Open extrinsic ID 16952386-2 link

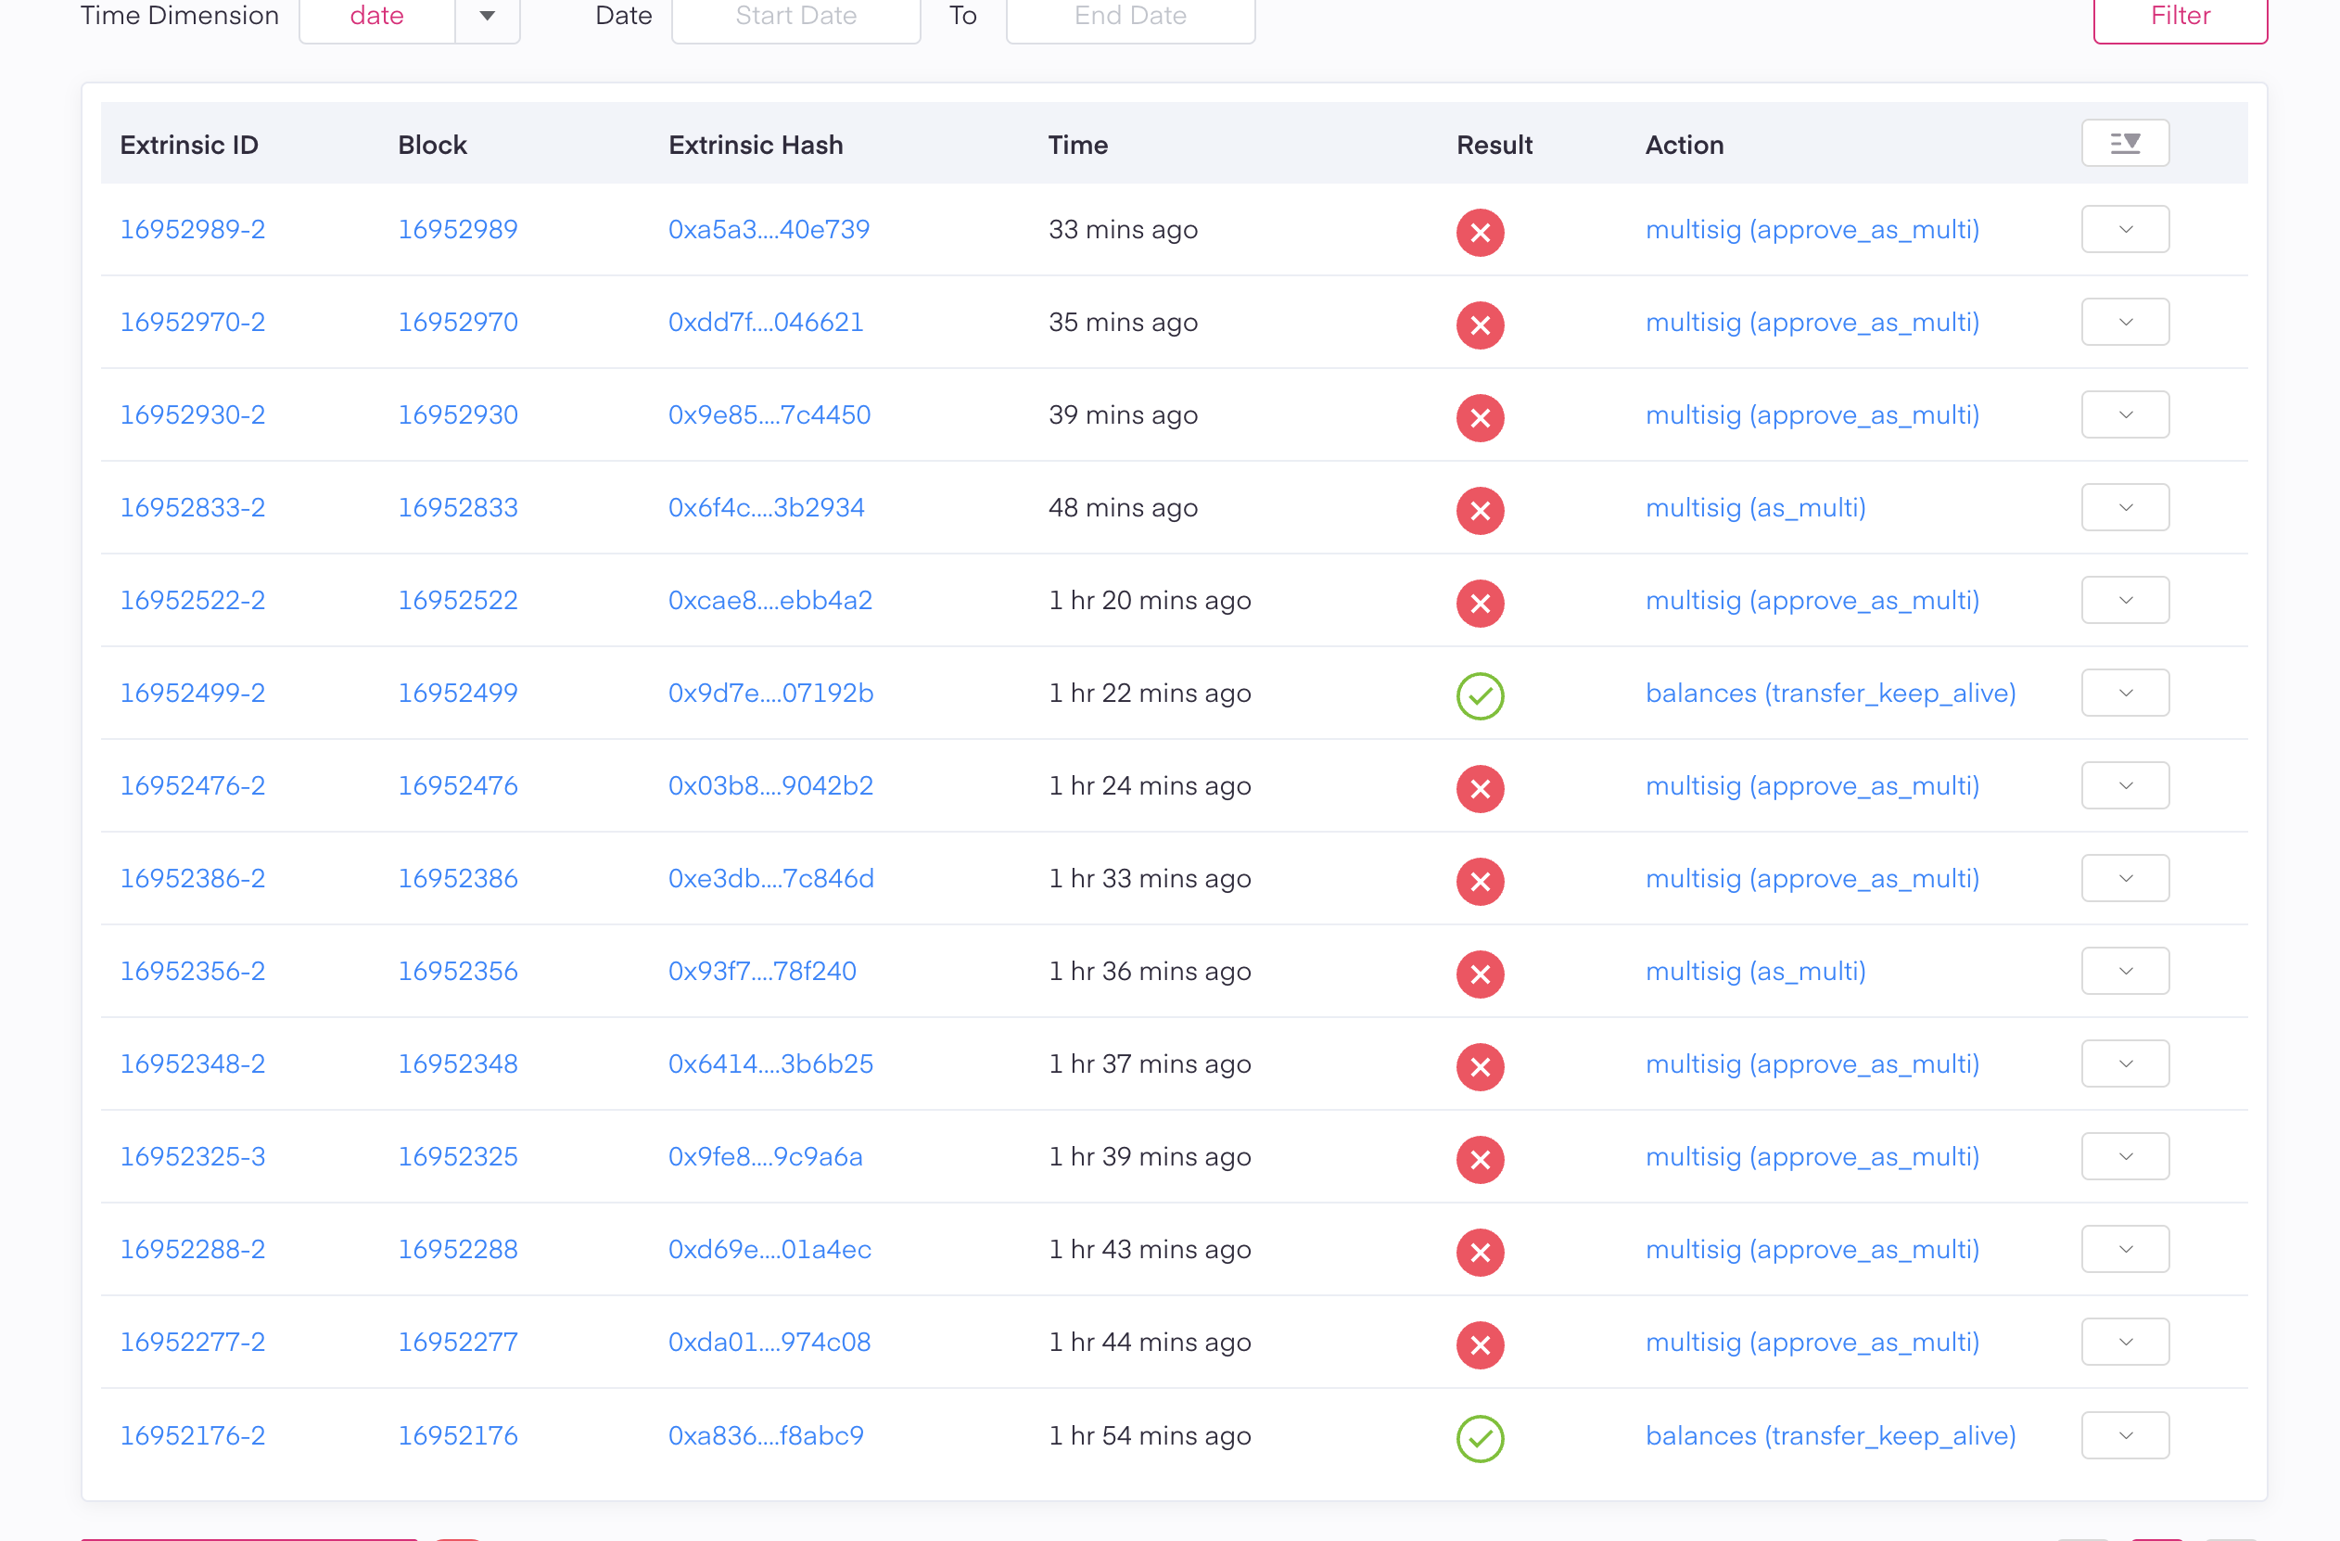[x=193, y=878]
